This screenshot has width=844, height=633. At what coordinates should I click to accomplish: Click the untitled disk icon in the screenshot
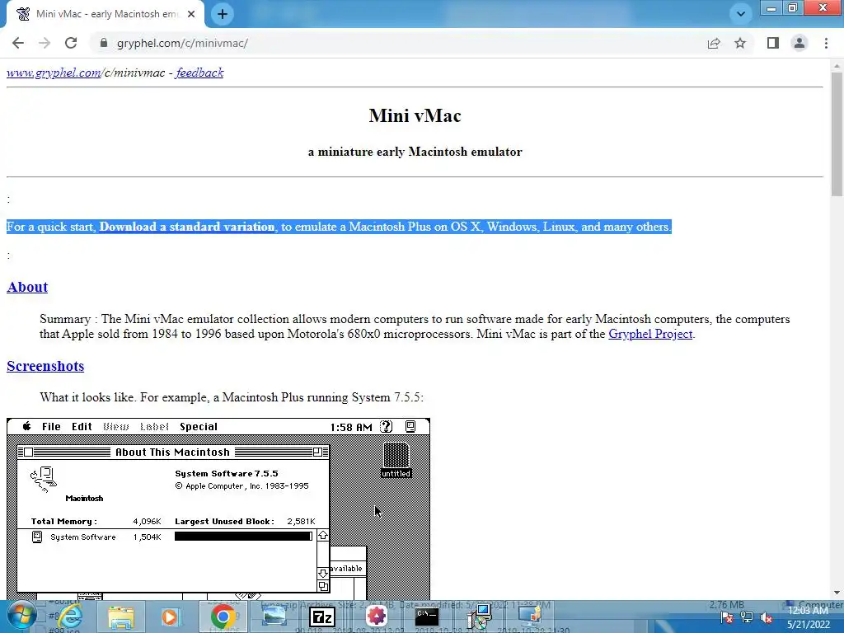(x=396, y=460)
